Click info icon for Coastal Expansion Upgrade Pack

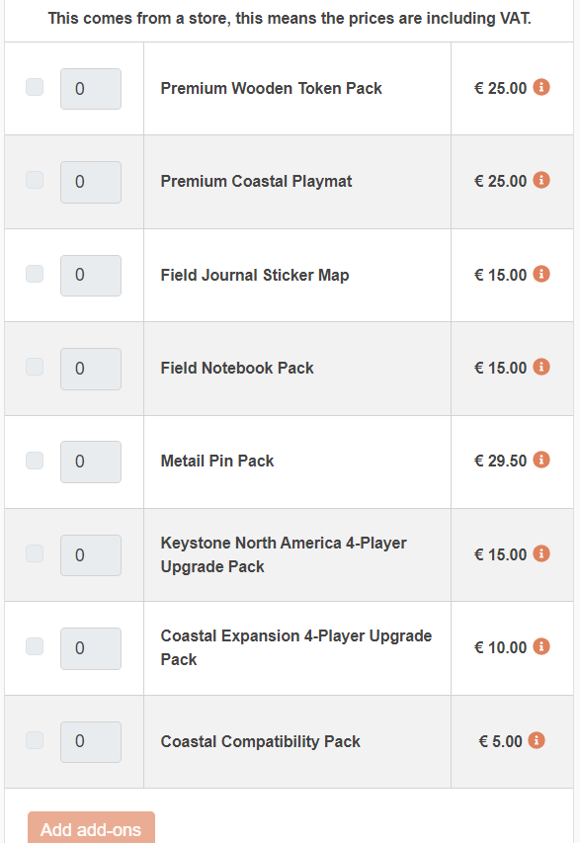click(x=541, y=646)
